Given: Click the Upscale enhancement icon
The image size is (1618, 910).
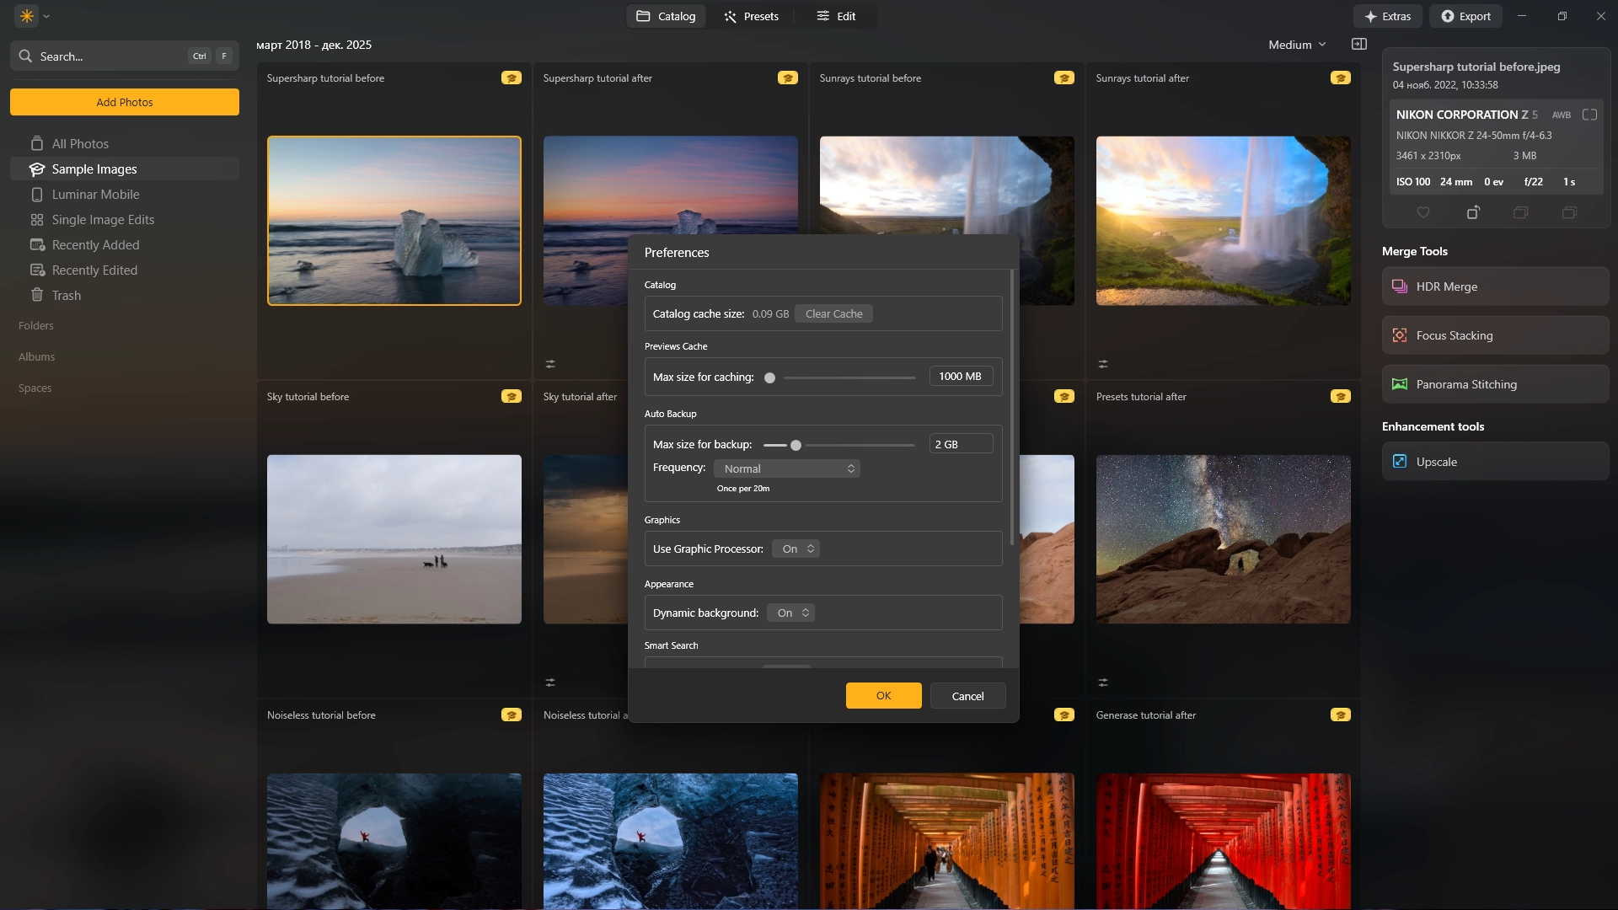Looking at the screenshot, I should pyautogui.click(x=1400, y=462).
